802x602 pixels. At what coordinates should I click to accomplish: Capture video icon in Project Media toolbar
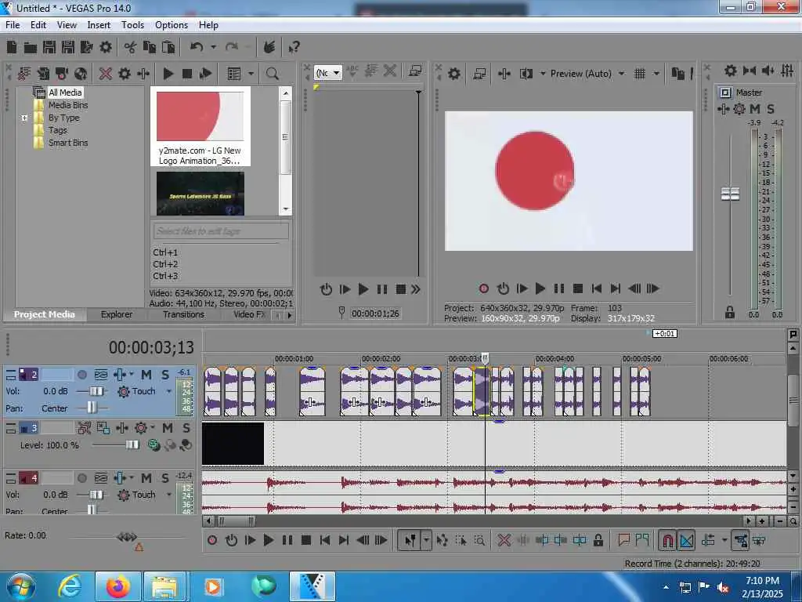62,74
